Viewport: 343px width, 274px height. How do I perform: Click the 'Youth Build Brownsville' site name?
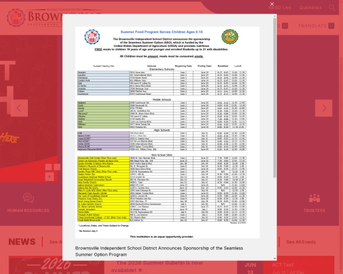[89, 220]
